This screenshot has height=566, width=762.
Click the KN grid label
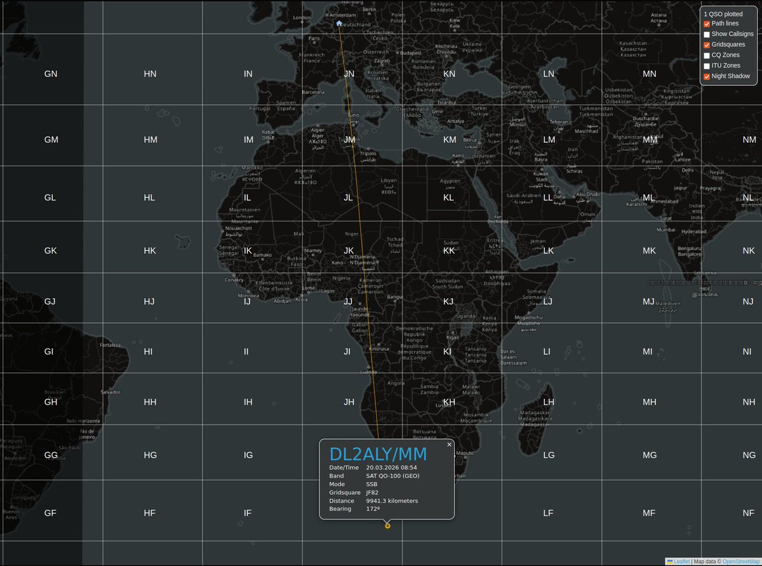click(x=449, y=74)
